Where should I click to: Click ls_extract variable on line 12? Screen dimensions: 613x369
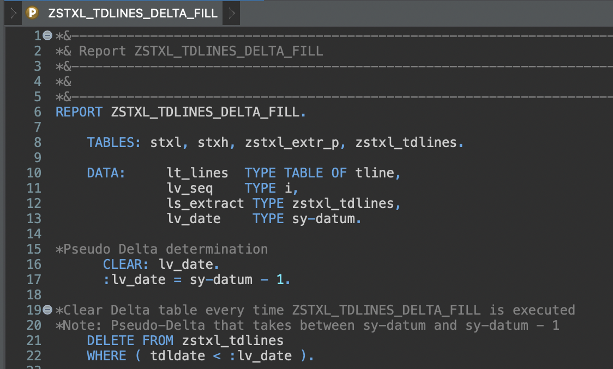coord(205,203)
